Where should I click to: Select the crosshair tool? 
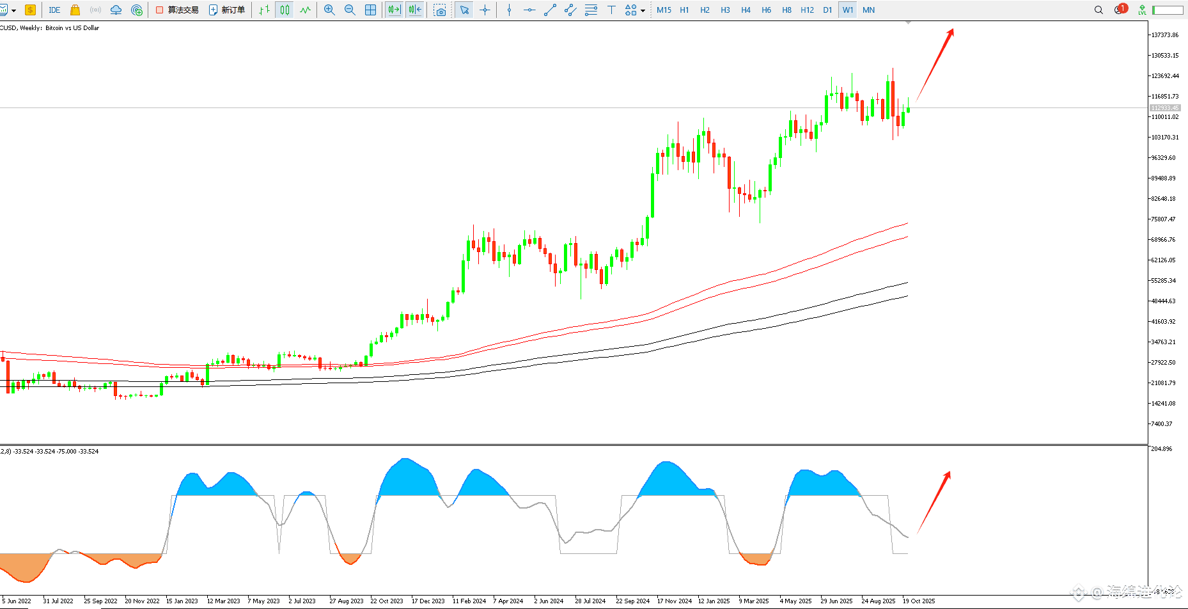click(x=485, y=10)
